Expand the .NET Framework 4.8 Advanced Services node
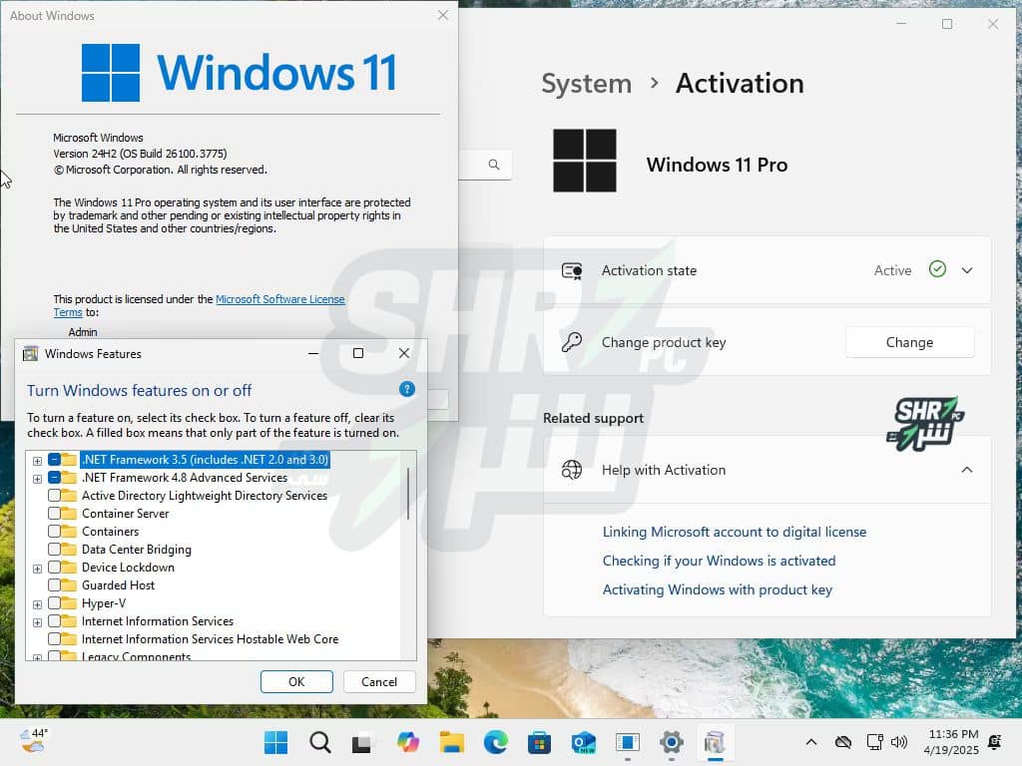The width and height of the screenshot is (1022, 766). [x=37, y=479]
